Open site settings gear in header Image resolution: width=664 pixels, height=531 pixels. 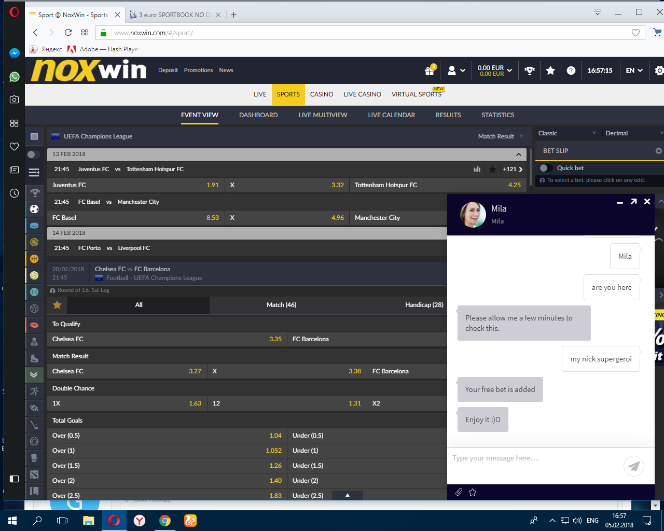click(659, 71)
